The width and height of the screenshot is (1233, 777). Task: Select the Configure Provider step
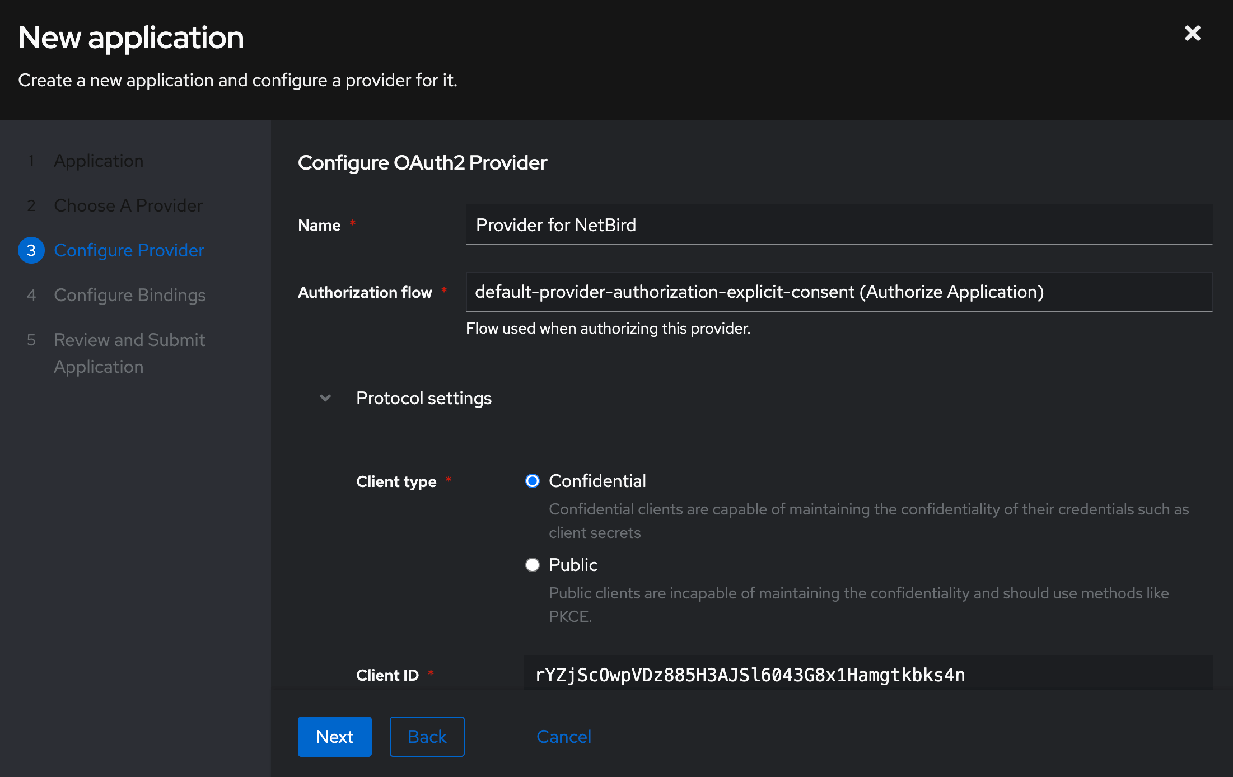129,250
